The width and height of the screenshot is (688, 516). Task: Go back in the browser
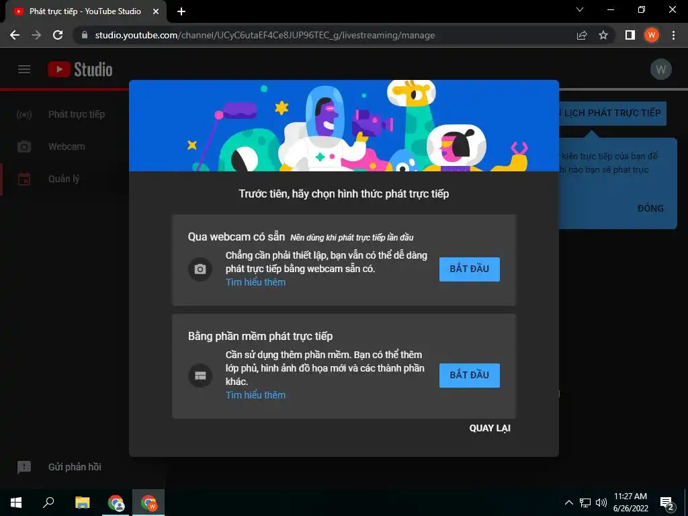(15, 35)
